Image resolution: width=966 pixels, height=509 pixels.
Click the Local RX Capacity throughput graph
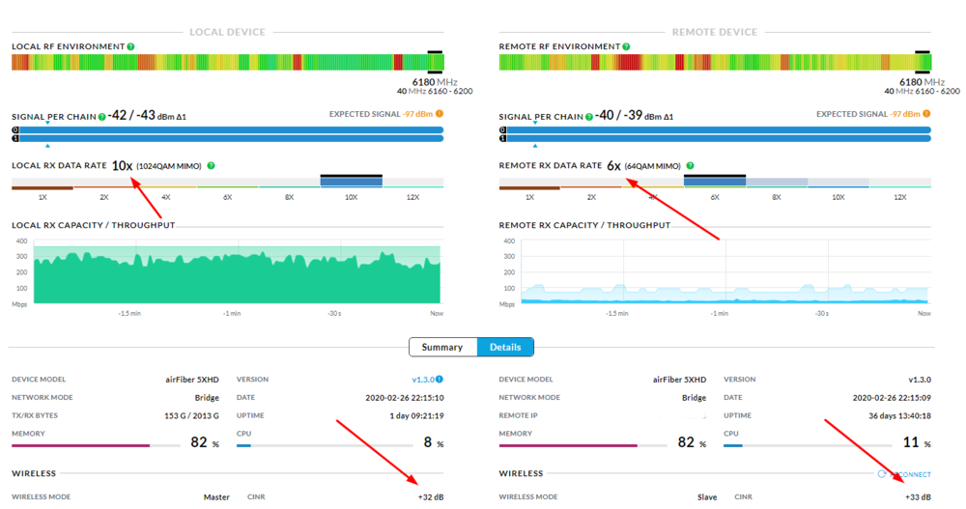[237, 275]
